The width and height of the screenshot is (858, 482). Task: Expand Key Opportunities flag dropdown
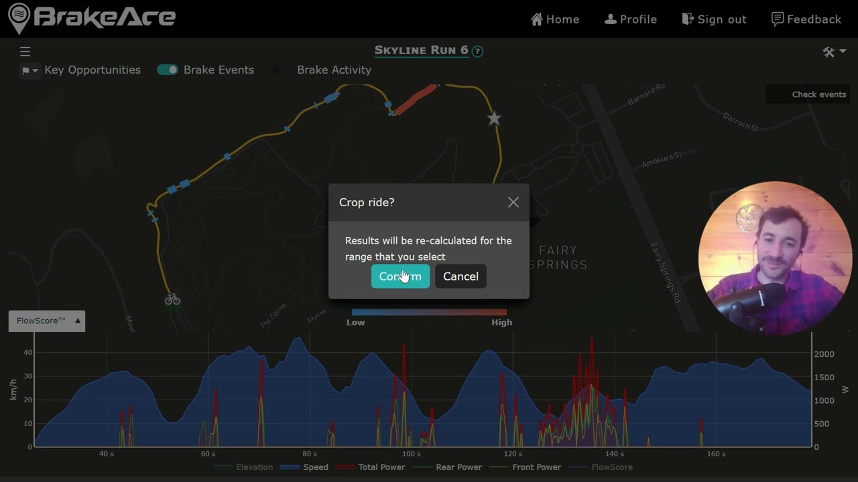point(30,70)
